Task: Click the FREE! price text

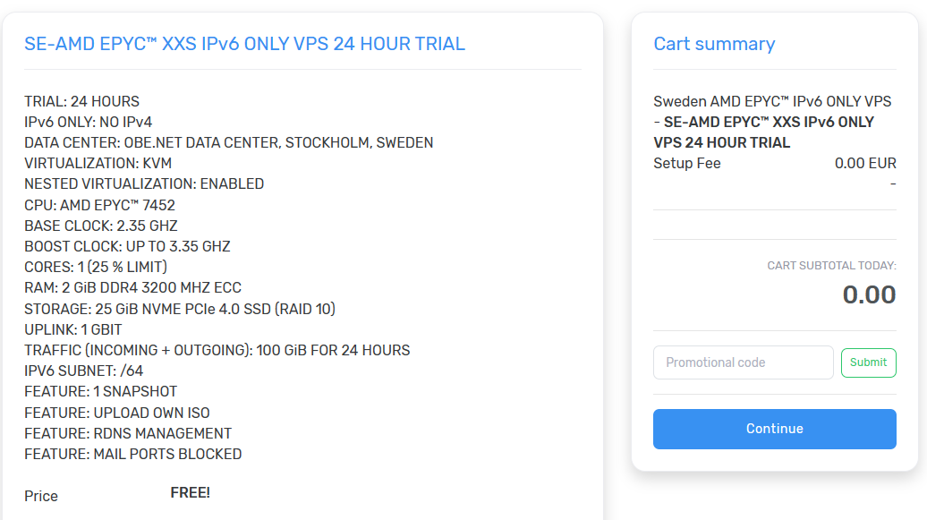Action: pos(190,491)
